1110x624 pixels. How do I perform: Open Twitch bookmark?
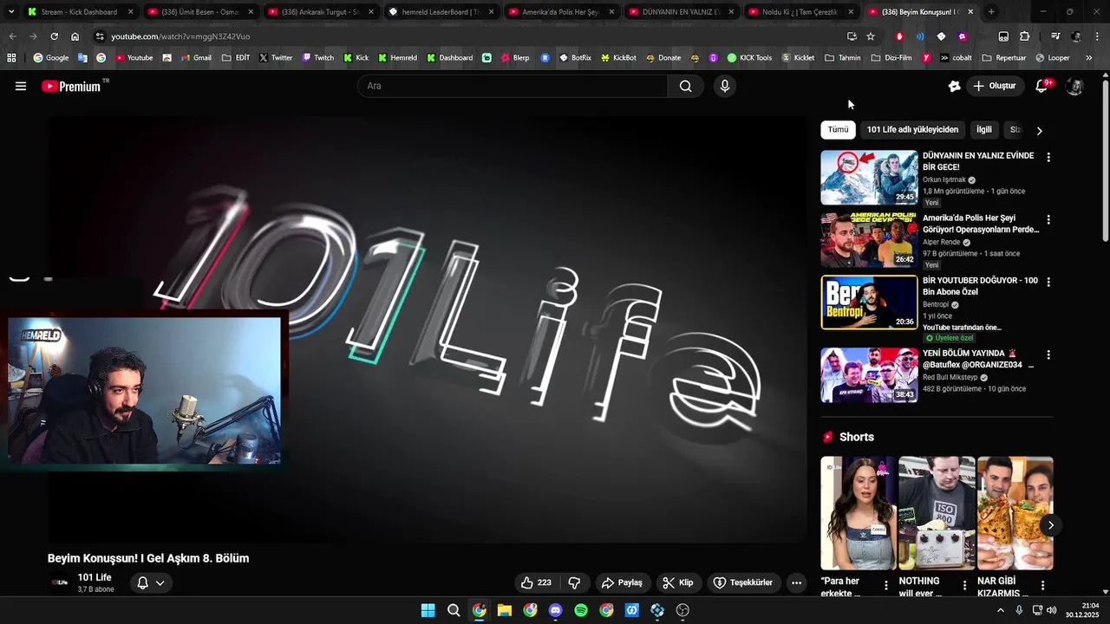click(317, 58)
